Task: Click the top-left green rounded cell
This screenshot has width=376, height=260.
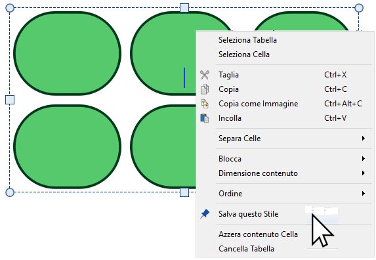Action: tap(67, 53)
